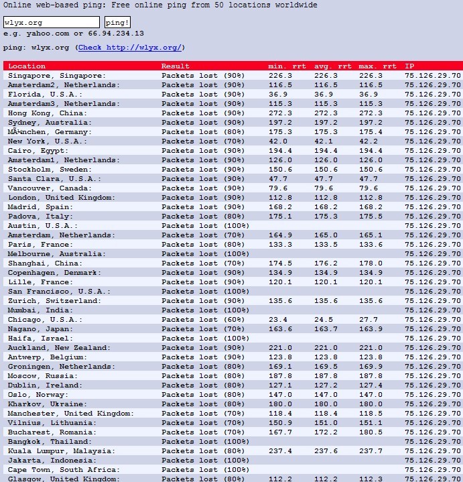Click Packets lost (100%) in Melbourne row

pos(205,253)
